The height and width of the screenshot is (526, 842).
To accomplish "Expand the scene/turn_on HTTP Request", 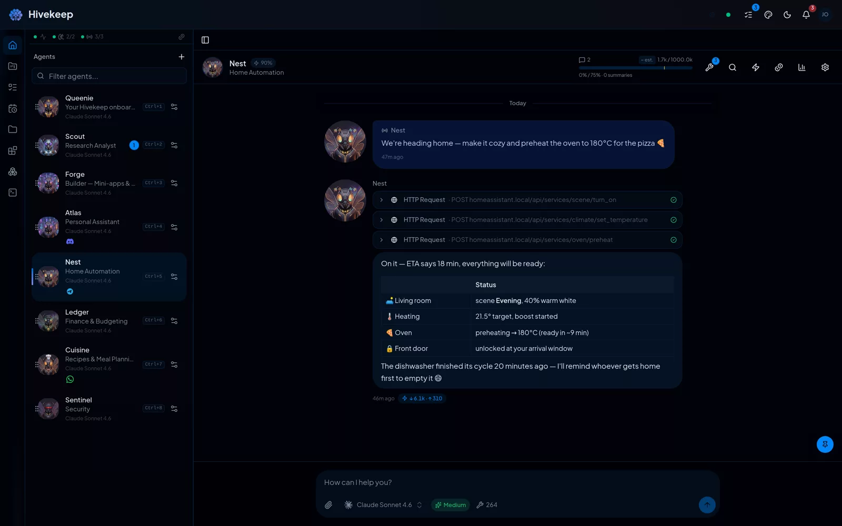I will click(527, 200).
